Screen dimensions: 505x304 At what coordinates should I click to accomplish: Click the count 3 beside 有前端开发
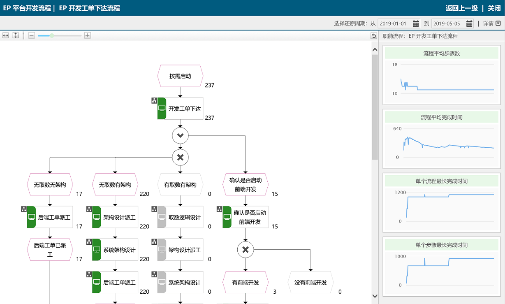(x=275, y=292)
